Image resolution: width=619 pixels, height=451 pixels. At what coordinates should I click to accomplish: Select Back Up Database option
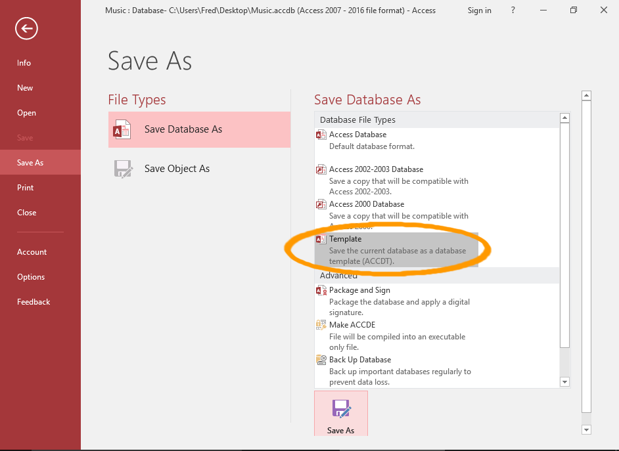[397, 370]
